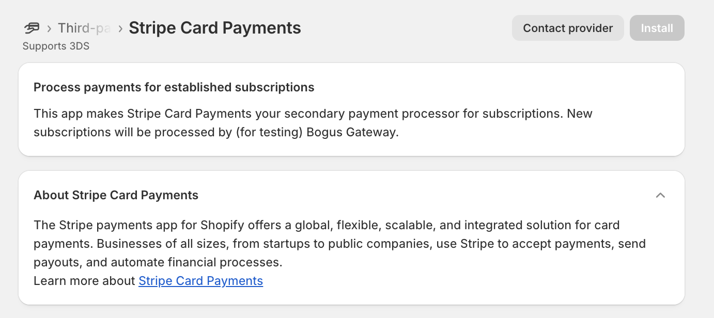The height and width of the screenshot is (318, 714).
Task: Click the breadcrumb chevron after the payments icon
Action: point(49,28)
